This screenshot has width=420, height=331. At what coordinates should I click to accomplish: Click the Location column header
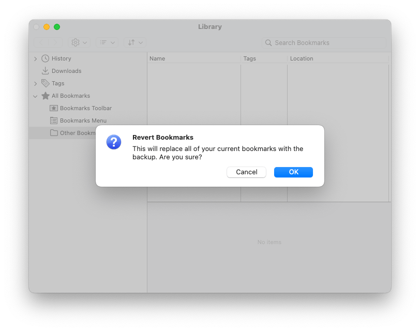coord(303,58)
